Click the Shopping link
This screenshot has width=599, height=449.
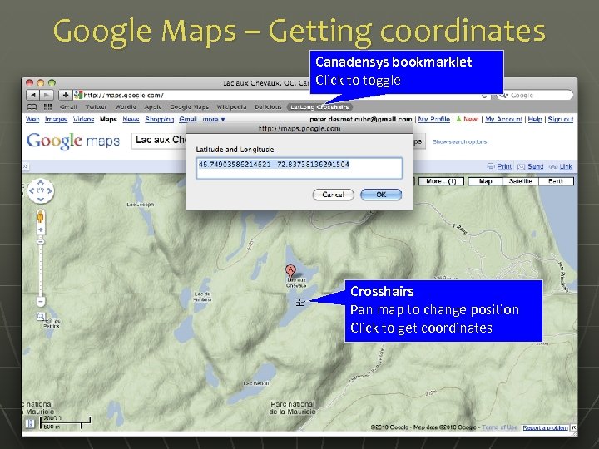coord(160,119)
